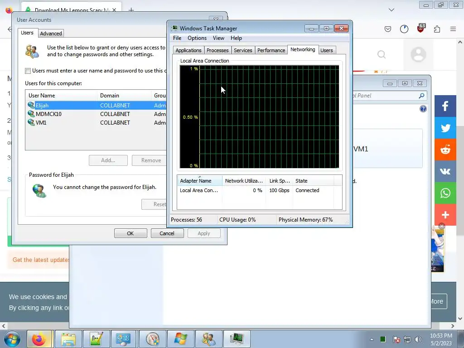Open Firefox extensions puzzle icon
The image size is (464, 348).
click(x=437, y=29)
